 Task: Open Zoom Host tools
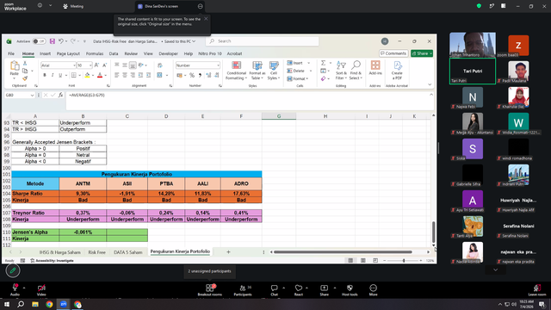click(x=350, y=290)
